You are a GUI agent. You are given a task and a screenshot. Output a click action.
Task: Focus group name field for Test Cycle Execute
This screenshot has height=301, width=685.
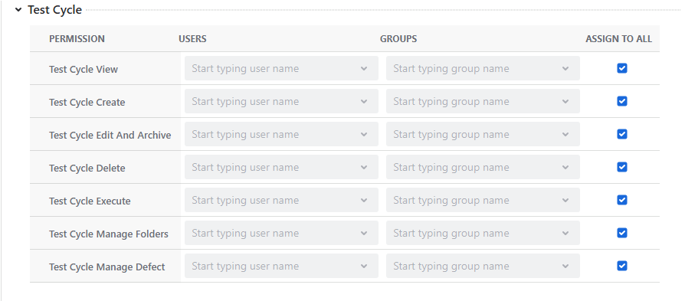[483, 200]
